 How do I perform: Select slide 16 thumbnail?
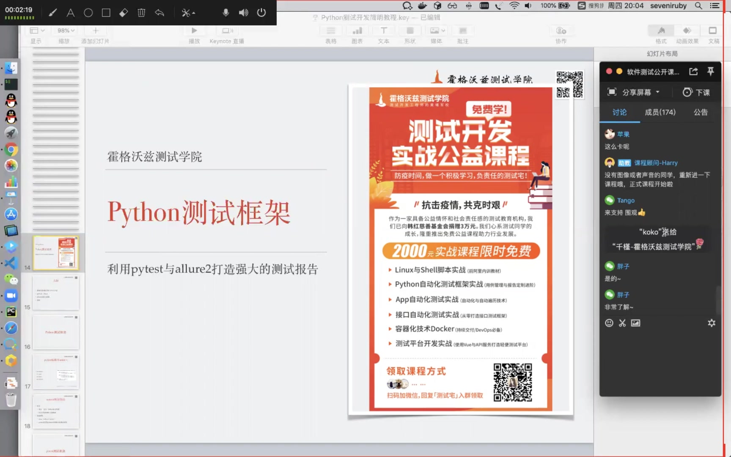tap(56, 332)
